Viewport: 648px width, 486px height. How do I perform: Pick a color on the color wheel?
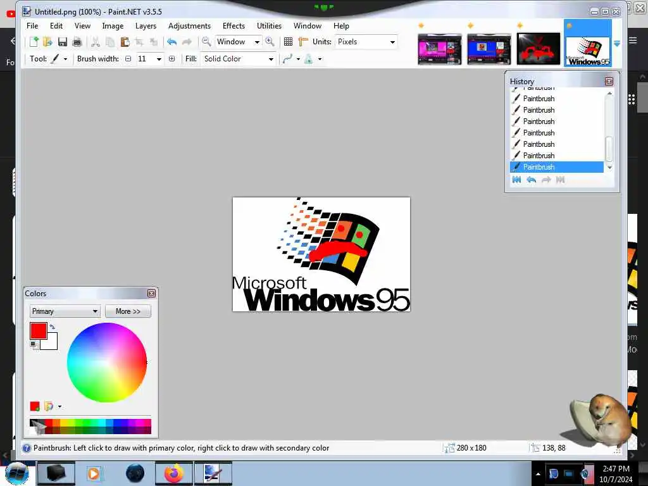107,363
